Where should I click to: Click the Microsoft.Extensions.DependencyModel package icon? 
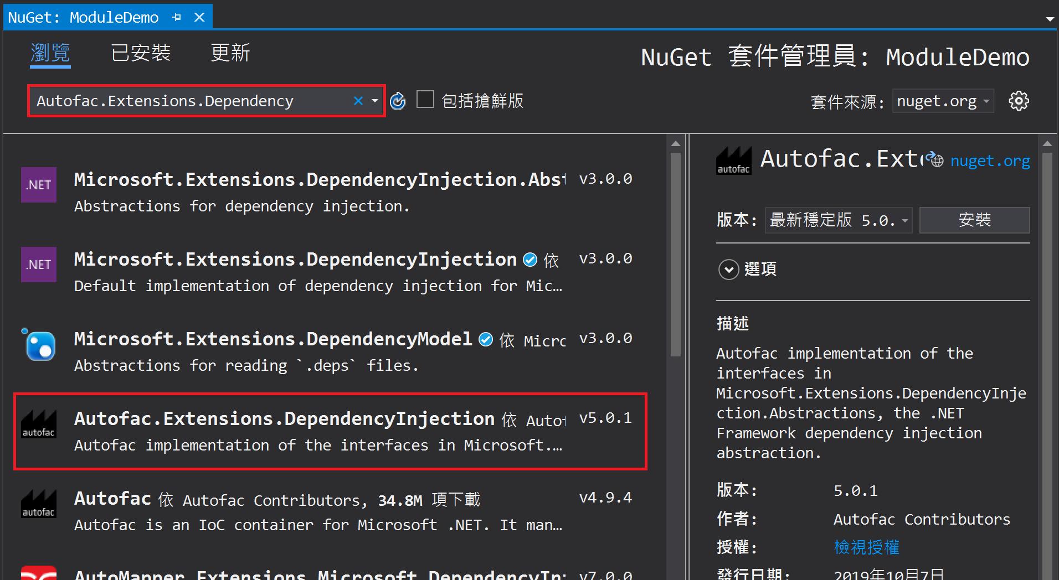tap(39, 345)
